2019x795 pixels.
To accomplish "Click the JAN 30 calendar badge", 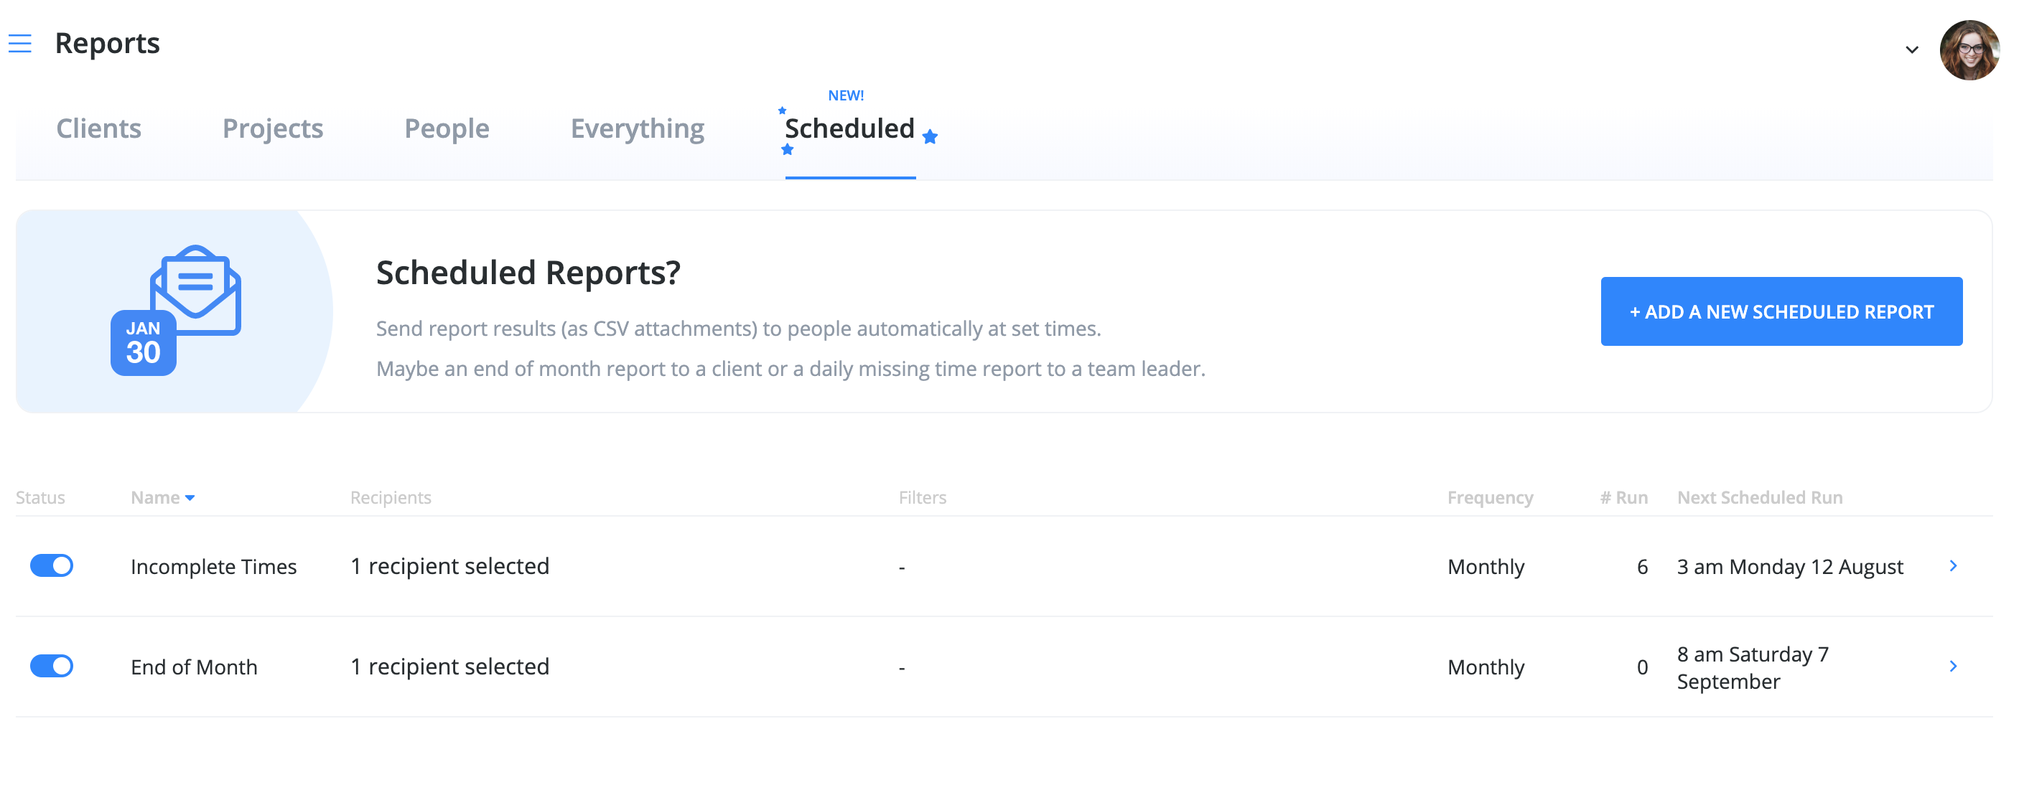I will point(143,342).
